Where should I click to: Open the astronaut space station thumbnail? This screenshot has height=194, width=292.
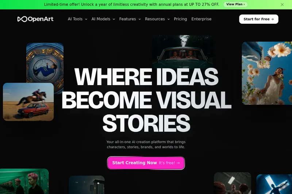click(45, 63)
